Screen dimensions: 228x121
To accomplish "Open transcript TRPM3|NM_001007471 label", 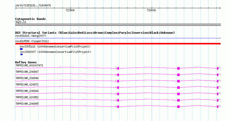I will click(29, 66).
